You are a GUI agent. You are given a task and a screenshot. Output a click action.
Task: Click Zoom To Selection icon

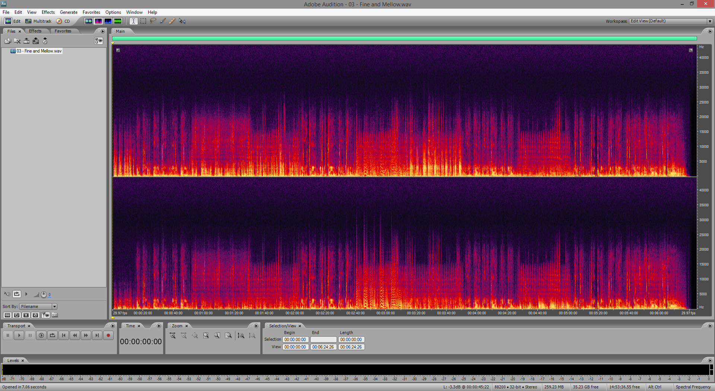click(x=206, y=336)
